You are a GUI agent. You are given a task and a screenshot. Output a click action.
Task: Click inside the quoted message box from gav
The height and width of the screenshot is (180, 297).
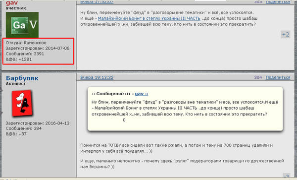185,109
